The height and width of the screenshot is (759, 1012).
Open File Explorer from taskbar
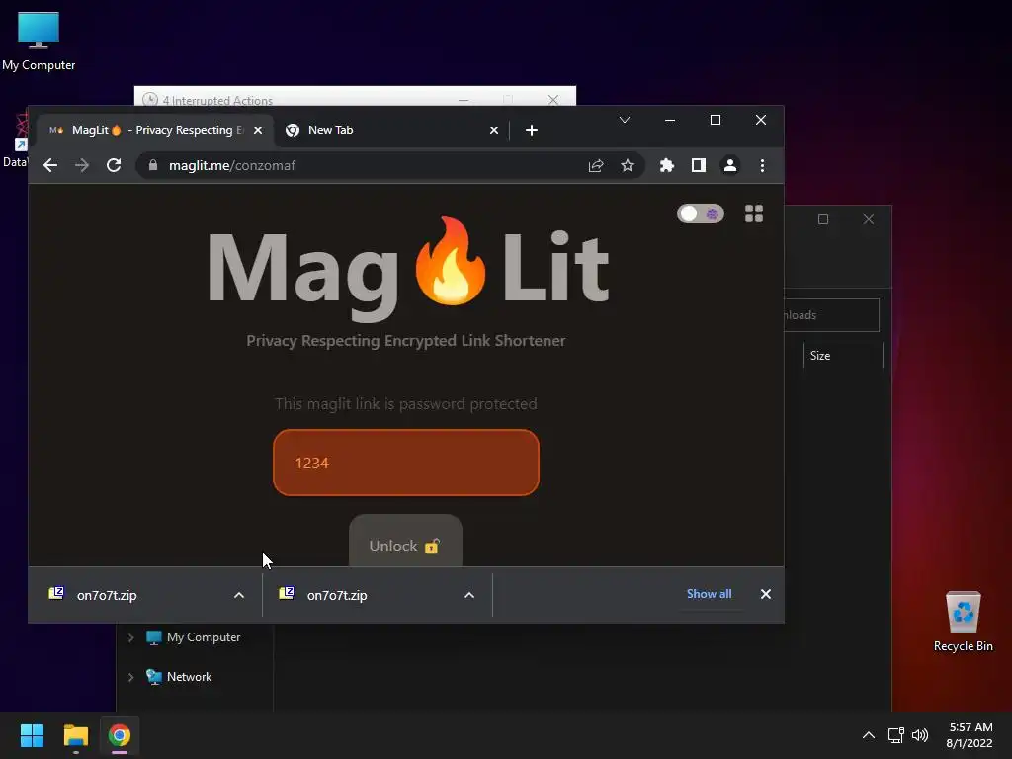tap(76, 735)
